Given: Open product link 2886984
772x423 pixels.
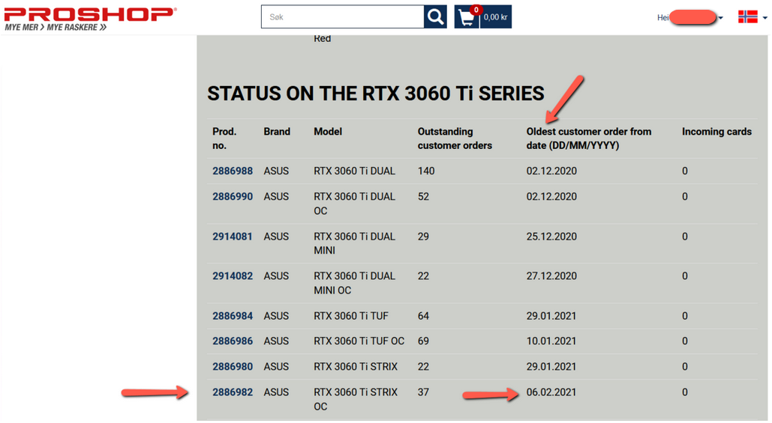Looking at the screenshot, I should [x=233, y=316].
